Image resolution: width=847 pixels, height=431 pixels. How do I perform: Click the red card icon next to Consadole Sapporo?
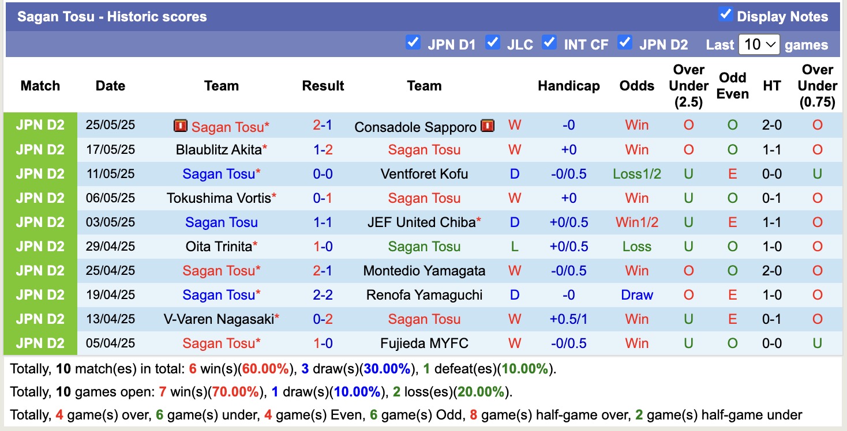coord(488,126)
